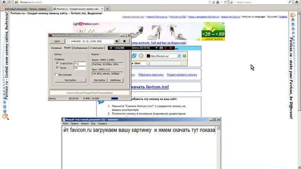This screenshot has width=301, height=169.
Task: Open Справка menu in Notepad
Action: (x=103, y=123)
